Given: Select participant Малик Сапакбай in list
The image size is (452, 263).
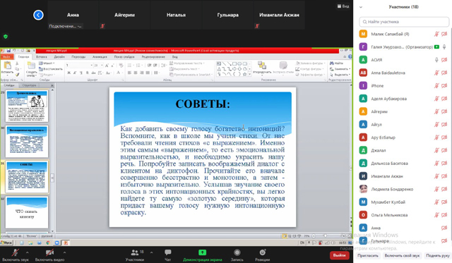Looking at the screenshot, I should click(403, 34).
